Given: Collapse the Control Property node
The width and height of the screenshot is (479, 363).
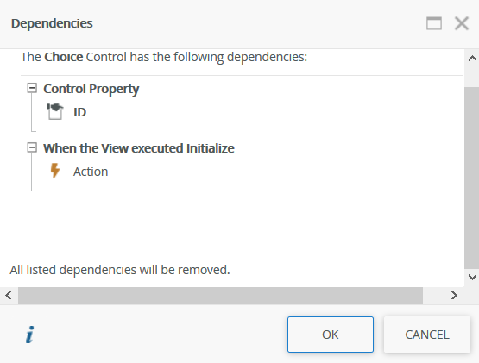Looking at the screenshot, I should [x=32, y=88].
